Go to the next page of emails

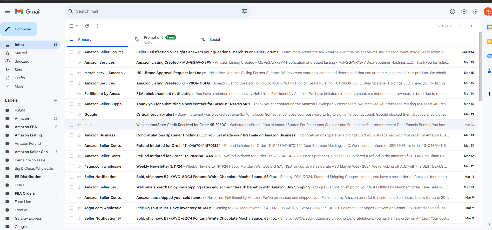(x=471, y=26)
